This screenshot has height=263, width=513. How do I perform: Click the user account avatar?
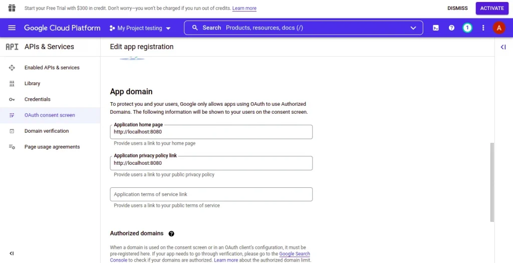[499, 28]
